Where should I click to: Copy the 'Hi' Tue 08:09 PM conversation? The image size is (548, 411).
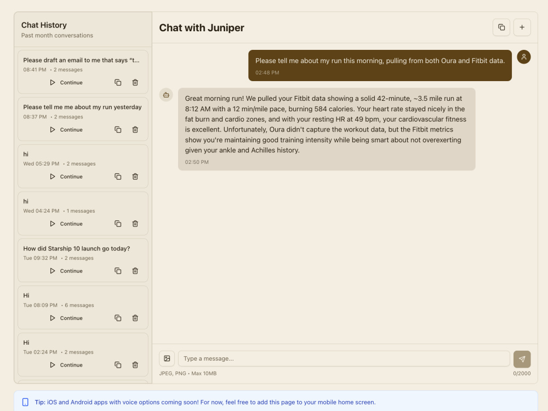[118, 318]
